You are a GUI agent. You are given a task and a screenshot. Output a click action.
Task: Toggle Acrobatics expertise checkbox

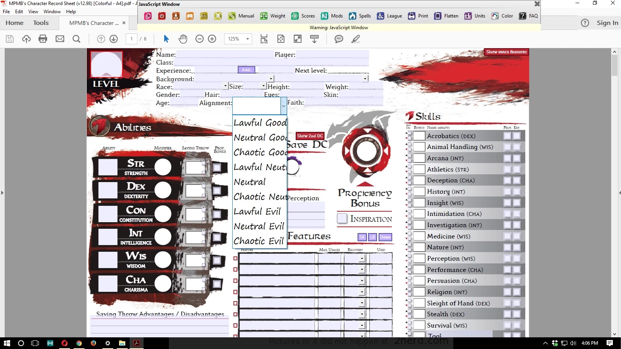(x=516, y=136)
